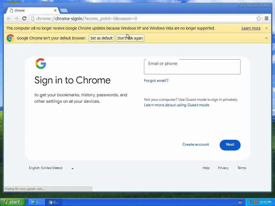Screen dimensions: 275x206
Task: Open Terms link in footer
Action: [241, 168]
